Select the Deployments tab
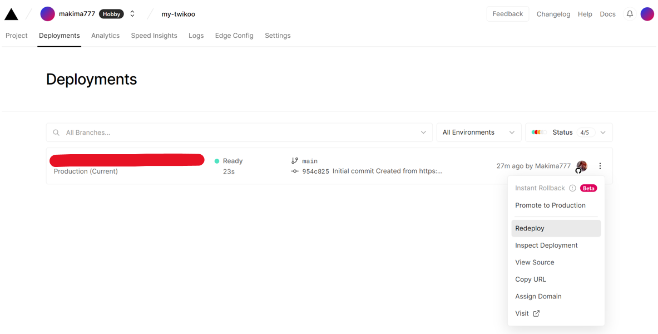658x334 pixels. click(x=59, y=36)
